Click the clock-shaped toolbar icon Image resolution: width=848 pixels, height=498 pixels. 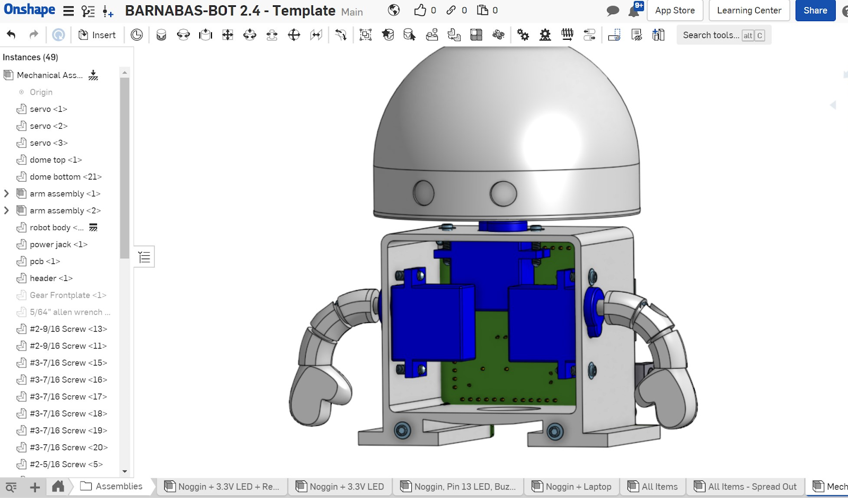(x=137, y=35)
